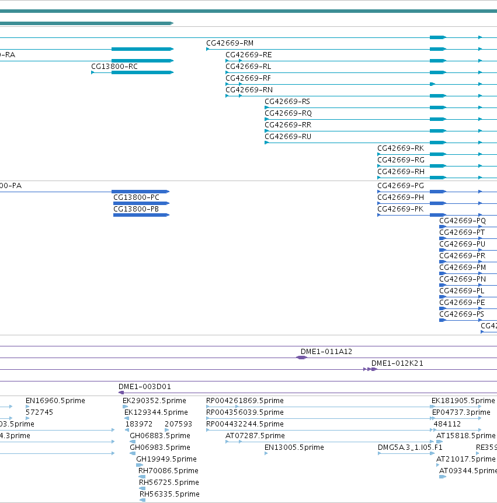The height and width of the screenshot is (503, 497).
Task: Select EST RH56725.5prime label
Action: coord(169,483)
